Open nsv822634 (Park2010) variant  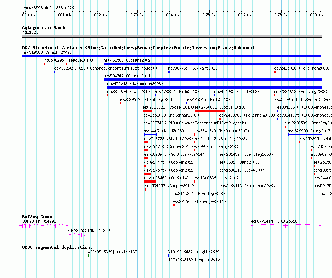pos(129,92)
